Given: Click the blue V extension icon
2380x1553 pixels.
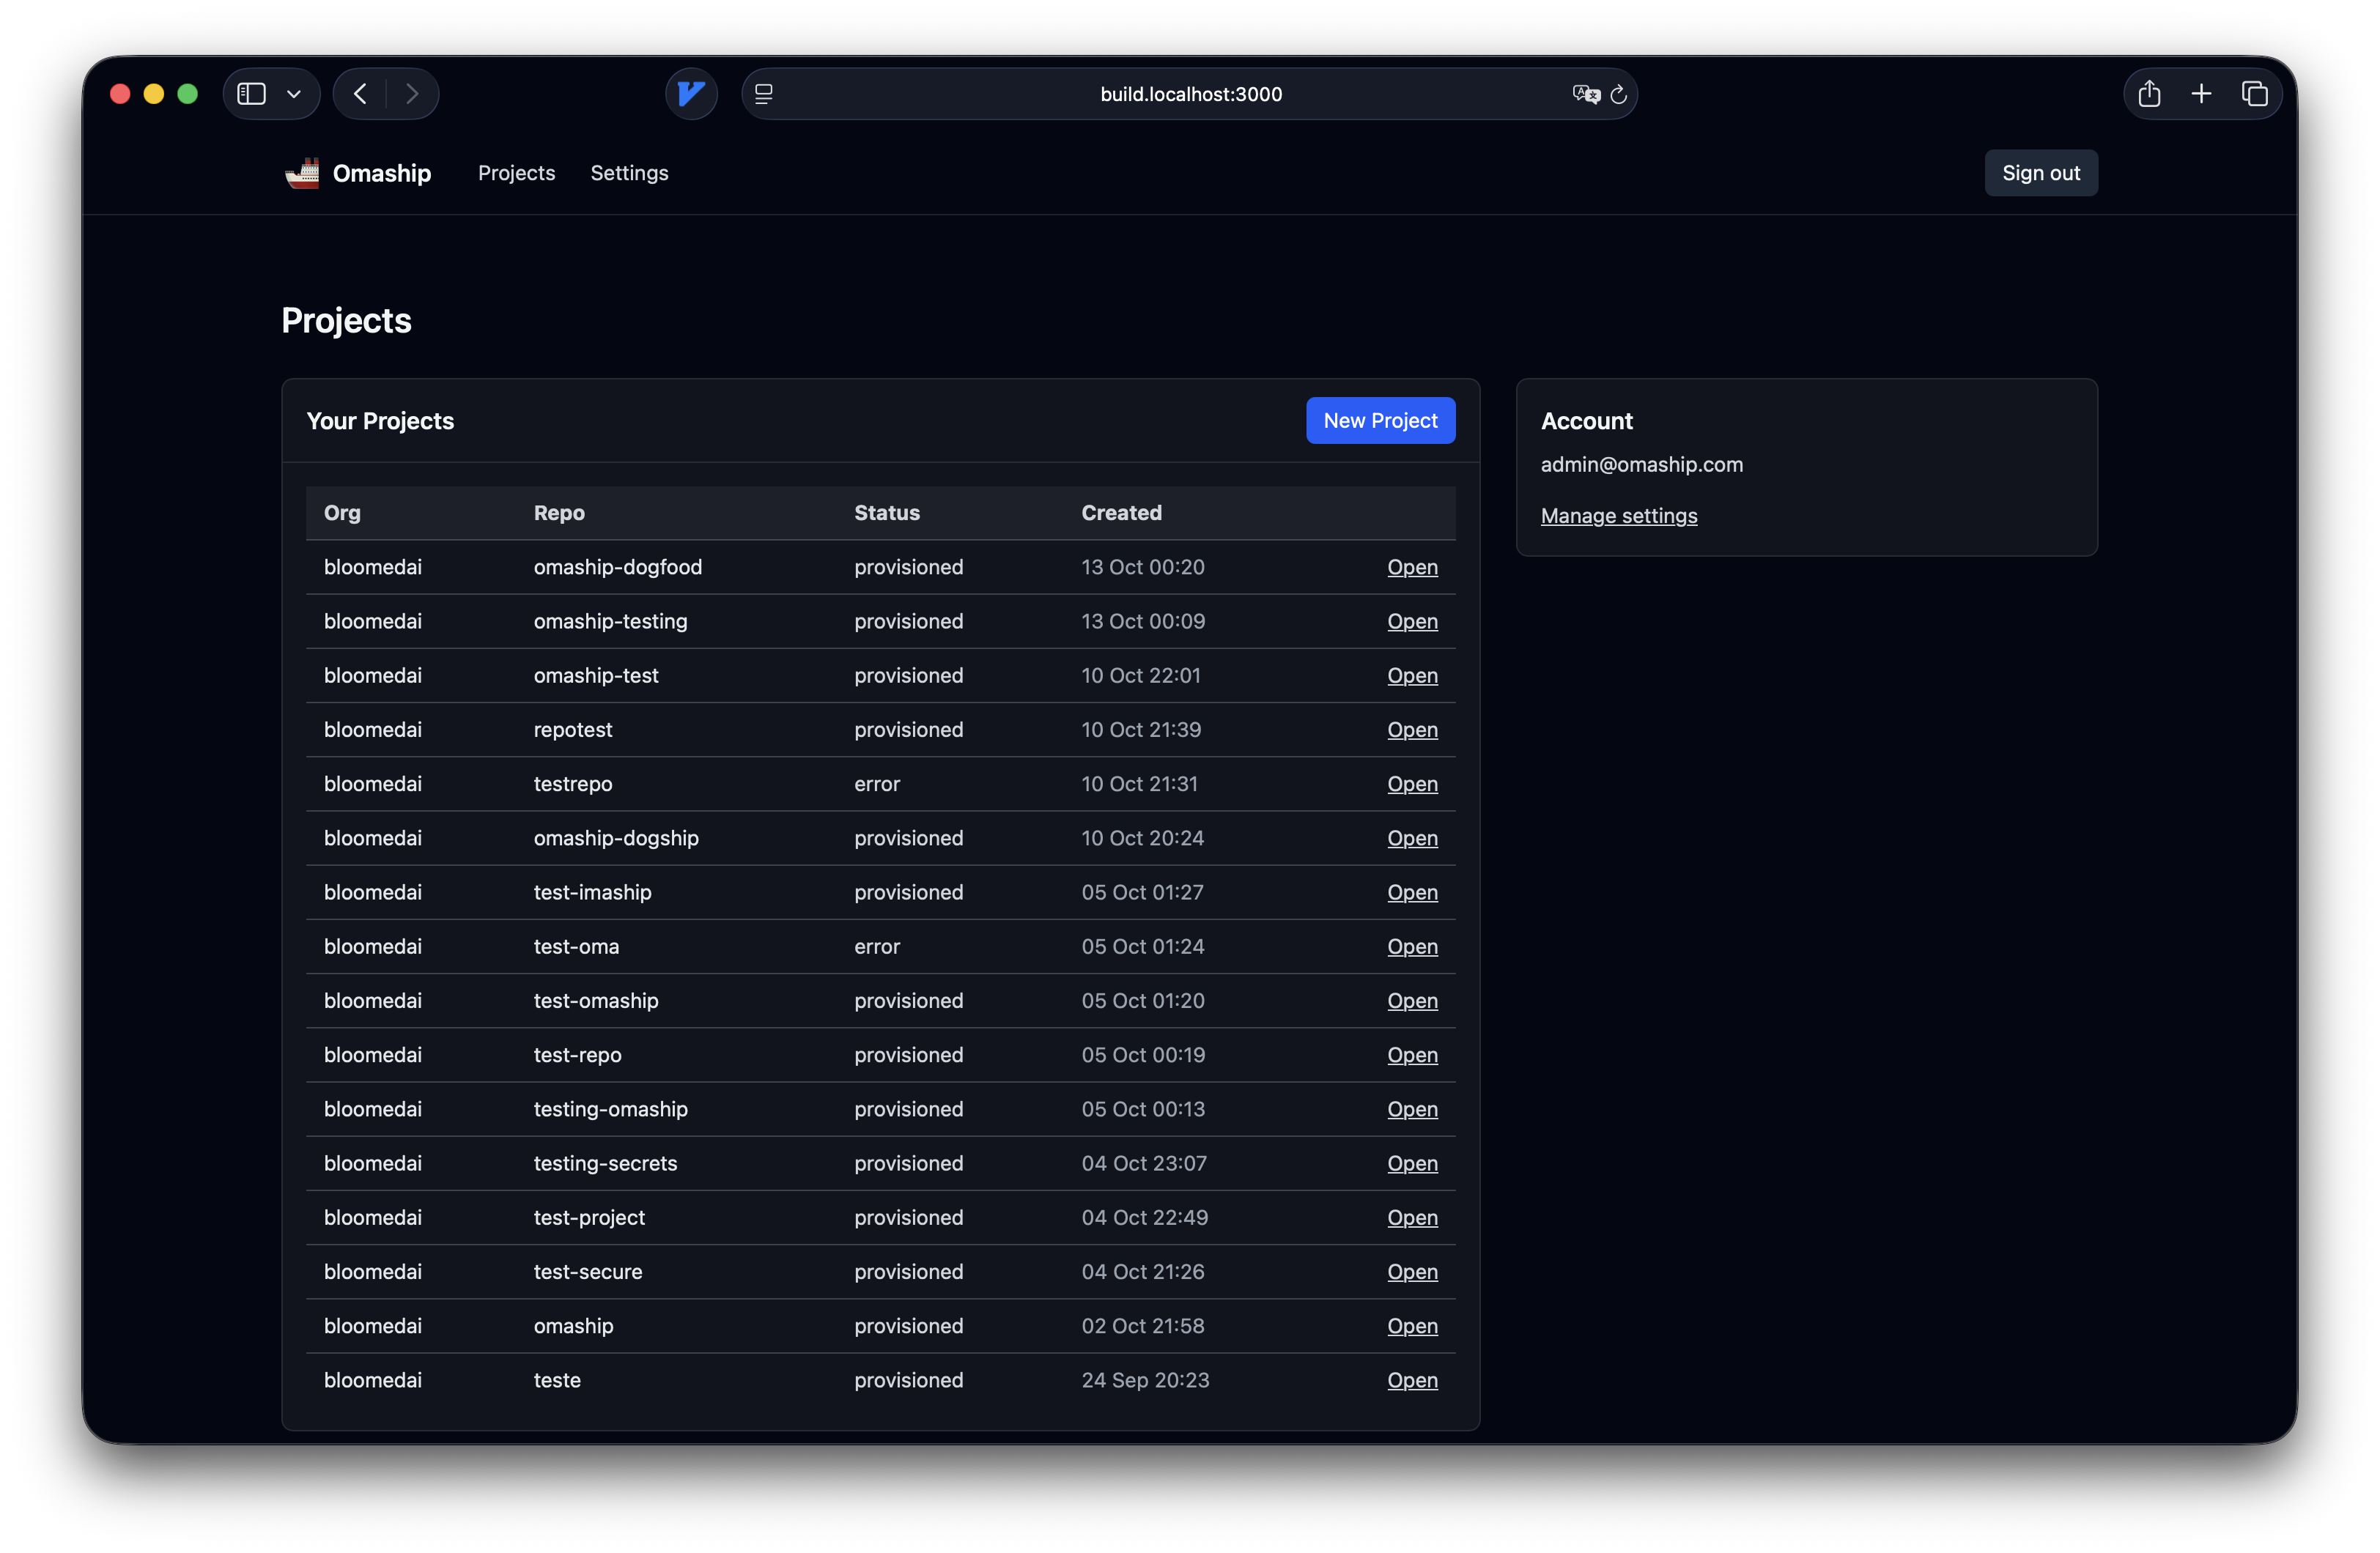Looking at the screenshot, I should click(691, 94).
